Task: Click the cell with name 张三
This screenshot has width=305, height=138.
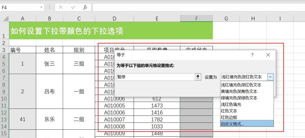Action: [x=50, y=64]
